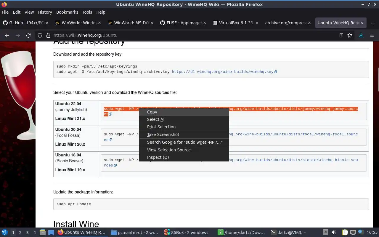Click the 'Ubuntu 20.04' table cell

coord(76,139)
